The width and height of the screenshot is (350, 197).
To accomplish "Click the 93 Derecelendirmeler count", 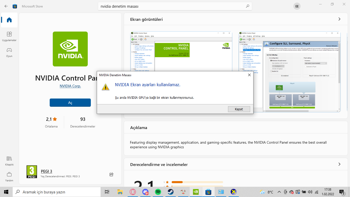I will click(83, 122).
